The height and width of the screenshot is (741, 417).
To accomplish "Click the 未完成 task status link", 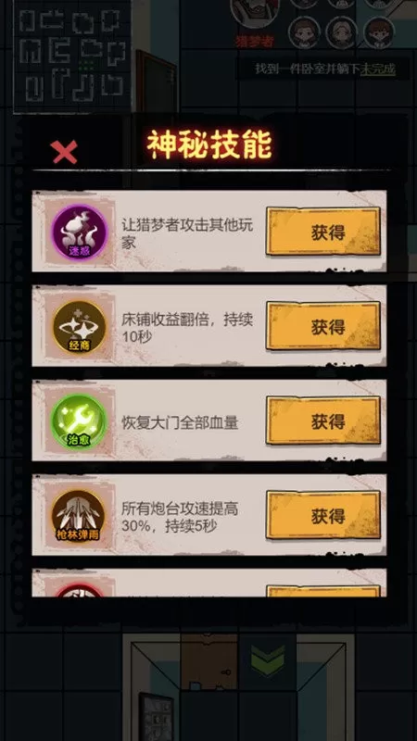I will [x=378, y=69].
